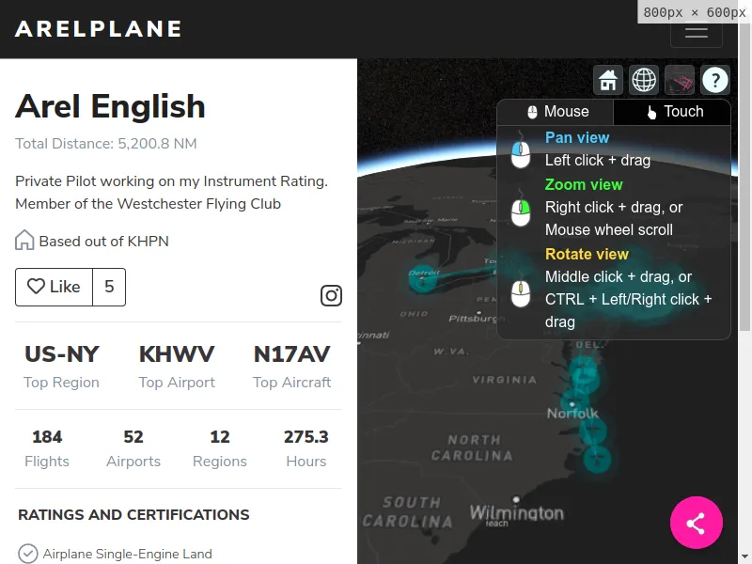The height and width of the screenshot is (564, 752).
Task: Click the Airplane Single-Engine Land checkmark icon
Action: pyautogui.click(x=28, y=554)
